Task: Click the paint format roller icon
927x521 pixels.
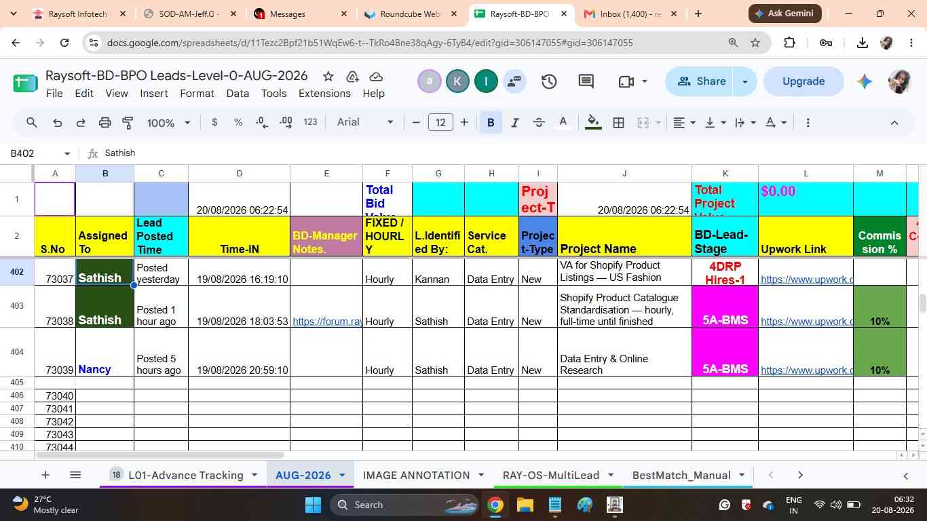Action: click(x=128, y=123)
